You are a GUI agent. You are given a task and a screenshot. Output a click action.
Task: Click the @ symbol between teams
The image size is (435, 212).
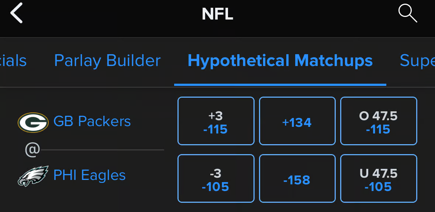point(32,150)
